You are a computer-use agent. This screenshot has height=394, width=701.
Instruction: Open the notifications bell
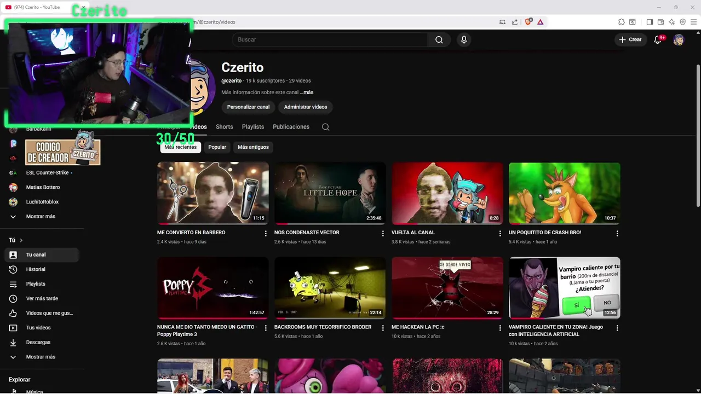[x=659, y=39]
